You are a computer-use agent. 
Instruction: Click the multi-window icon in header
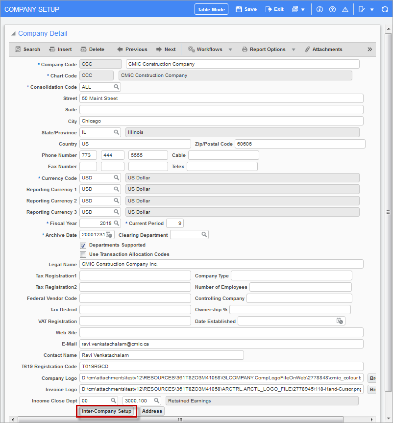point(295,9)
